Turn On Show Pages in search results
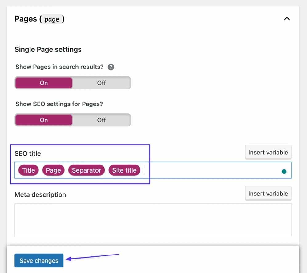307x273 pixels. point(44,83)
